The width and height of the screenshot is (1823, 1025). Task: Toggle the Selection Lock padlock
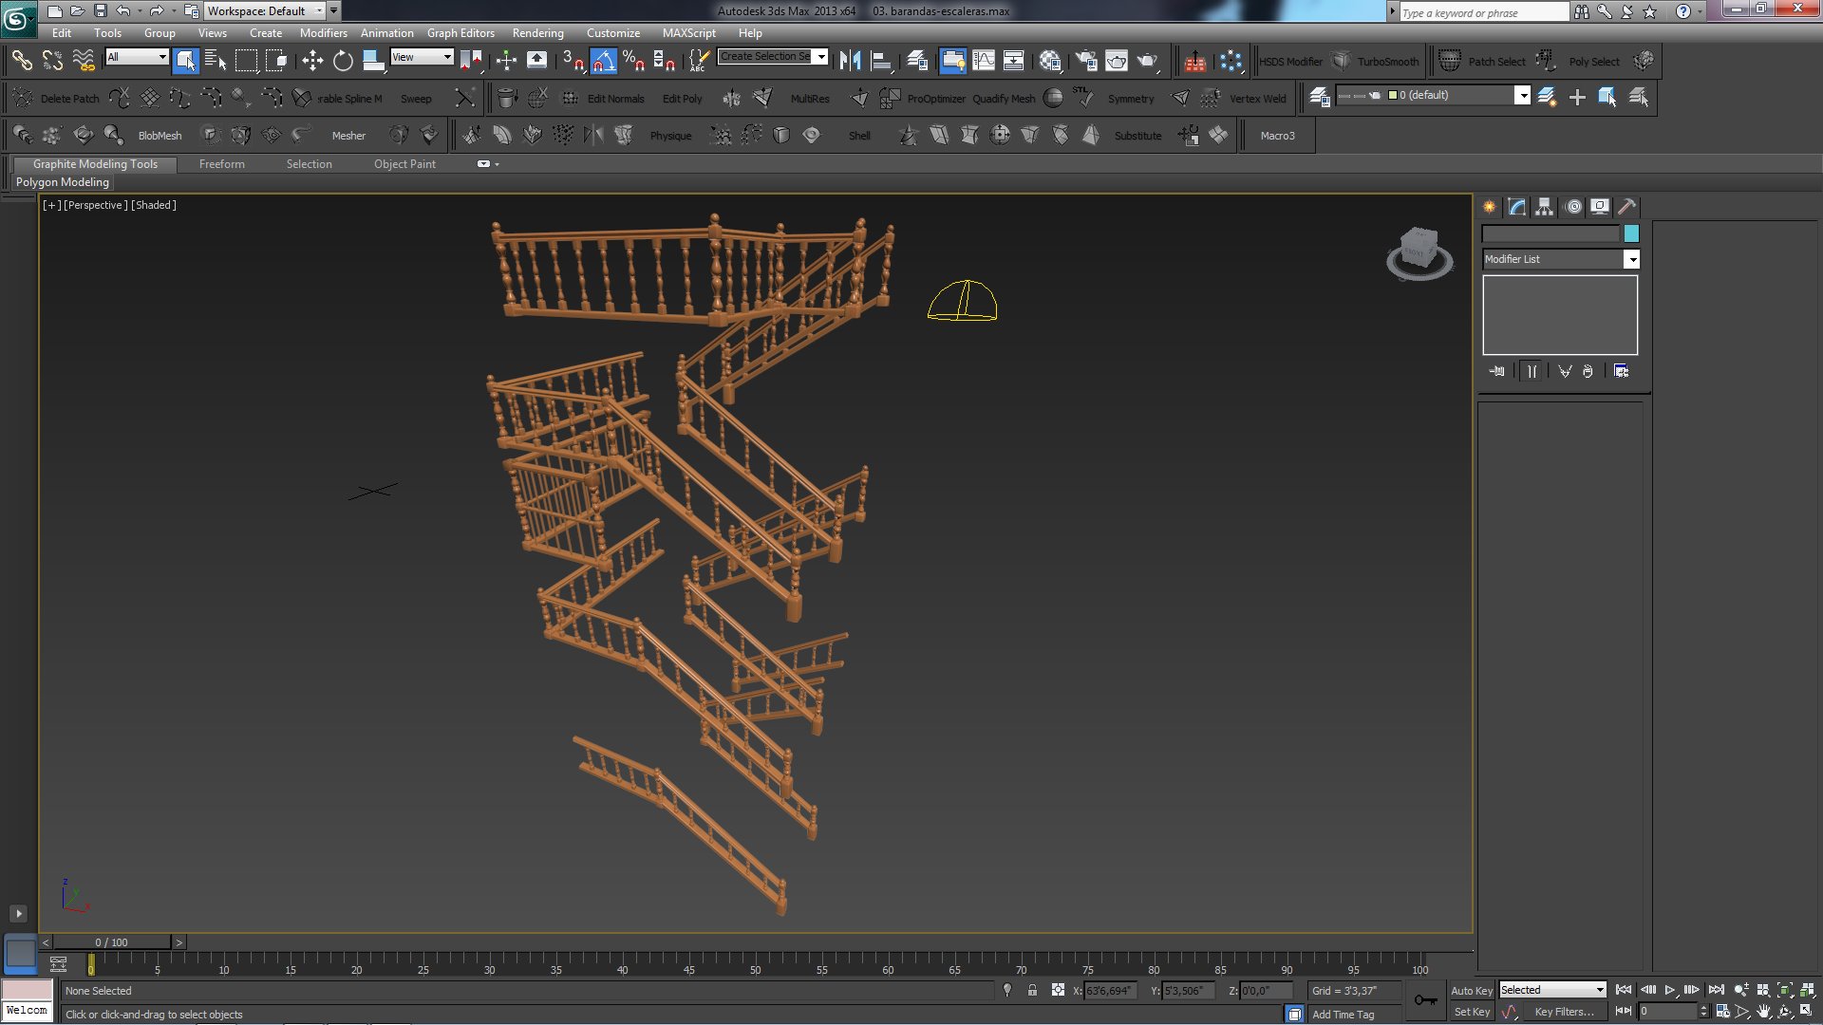click(1032, 990)
